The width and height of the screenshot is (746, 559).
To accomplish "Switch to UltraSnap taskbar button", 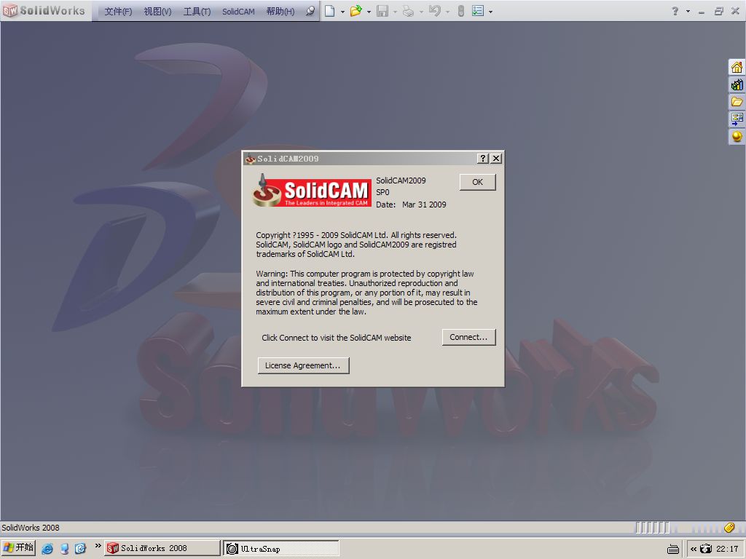I will pyautogui.click(x=281, y=548).
